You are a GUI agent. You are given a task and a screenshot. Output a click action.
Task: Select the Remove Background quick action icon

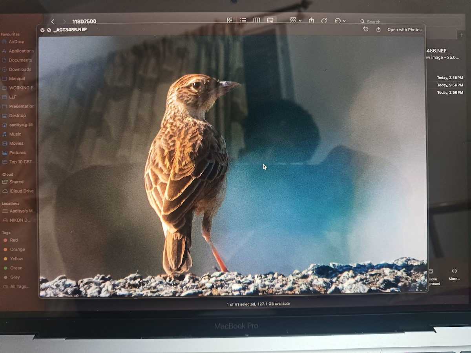pyautogui.click(x=431, y=271)
